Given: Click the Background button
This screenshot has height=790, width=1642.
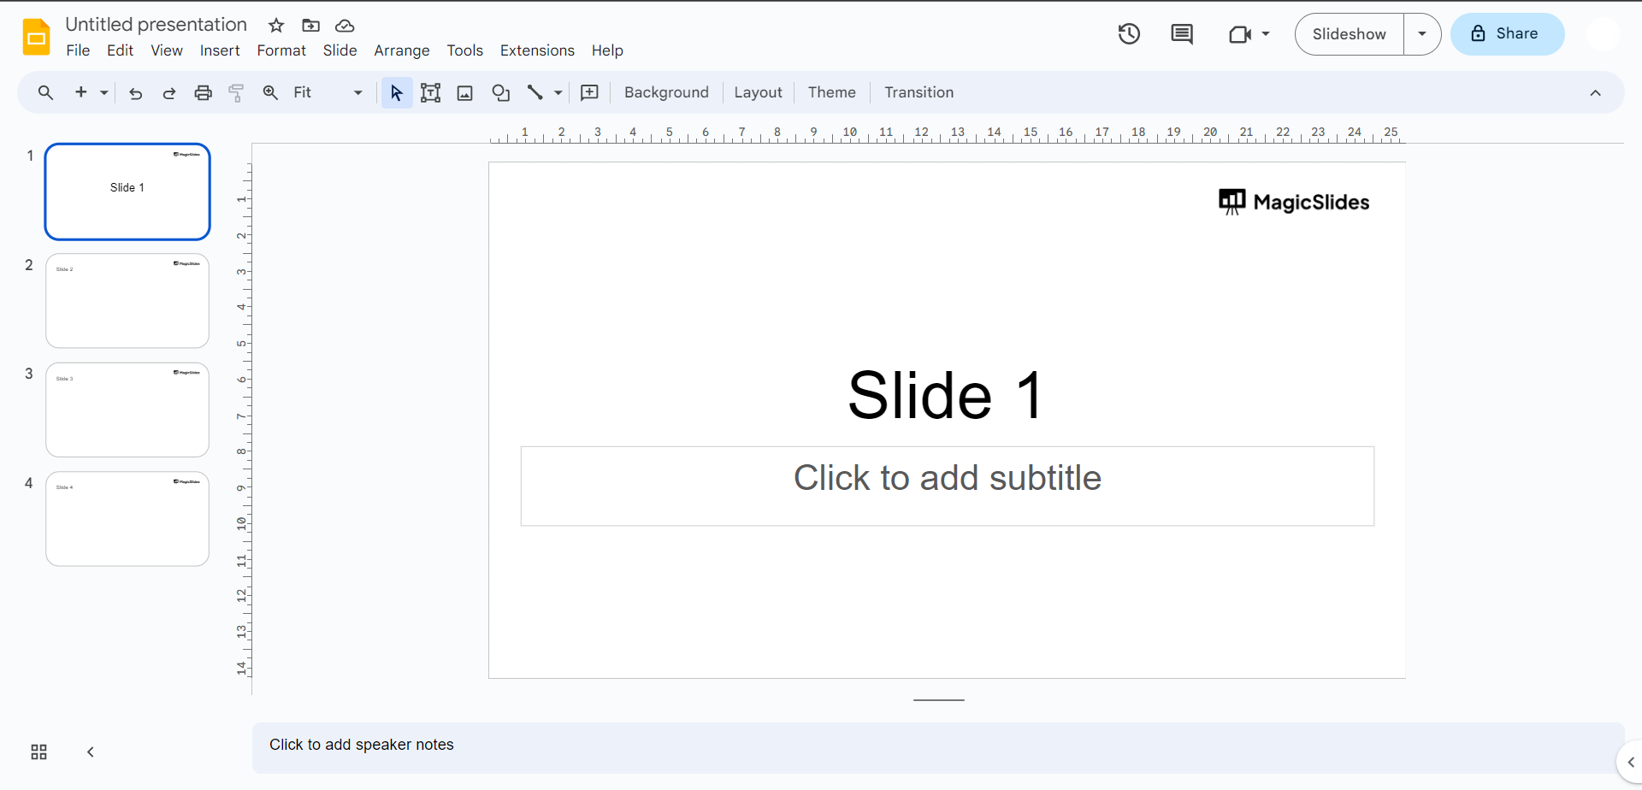Looking at the screenshot, I should point(666,93).
